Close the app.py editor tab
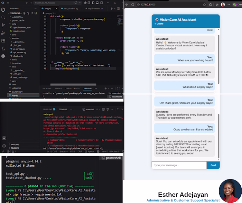The height and width of the screenshot is (203, 242). point(56,9)
